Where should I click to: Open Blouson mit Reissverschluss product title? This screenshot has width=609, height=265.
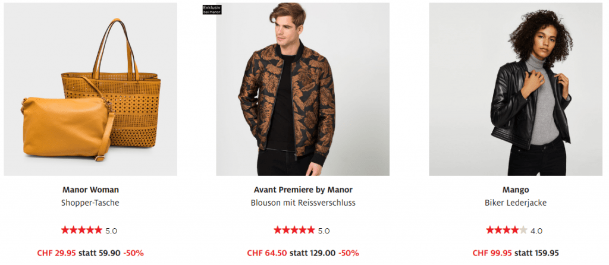coord(303,203)
